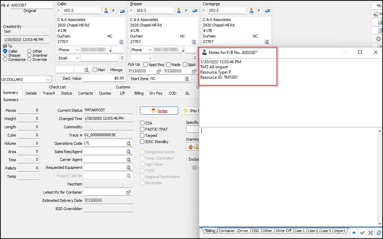383x239 pixels.
Task: Select Other Bill To radio button
Action: 29,51
